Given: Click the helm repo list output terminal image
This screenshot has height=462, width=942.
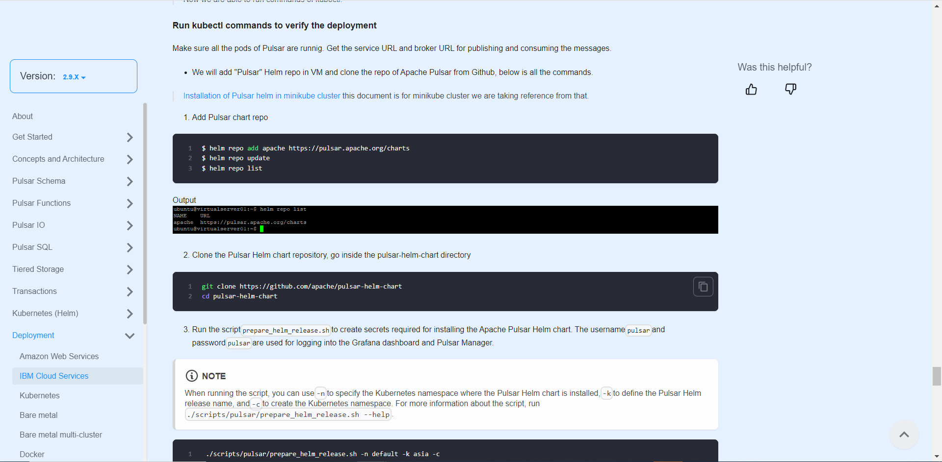Looking at the screenshot, I should 445,219.
